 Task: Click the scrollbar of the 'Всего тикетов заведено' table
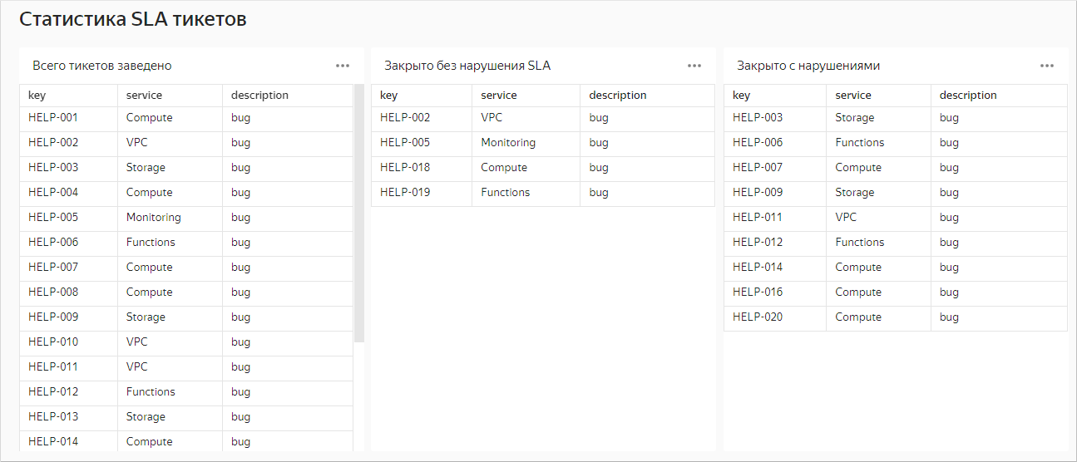pos(359,213)
